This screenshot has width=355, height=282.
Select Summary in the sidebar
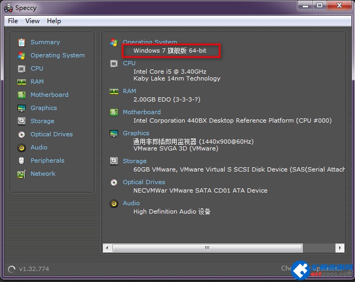coord(45,42)
